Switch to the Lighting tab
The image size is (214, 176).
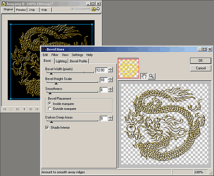(61, 61)
